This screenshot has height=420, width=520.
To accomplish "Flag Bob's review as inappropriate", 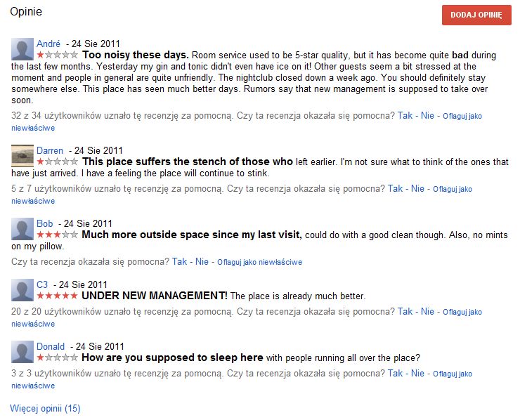I will (260, 262).
